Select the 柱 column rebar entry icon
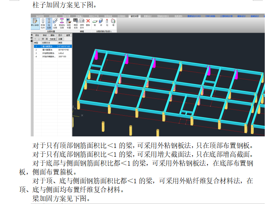This screenshot has height=204, width=274. (x=107, y=22)
